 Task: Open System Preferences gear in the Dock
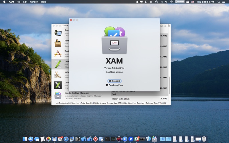tap(78, 139)
